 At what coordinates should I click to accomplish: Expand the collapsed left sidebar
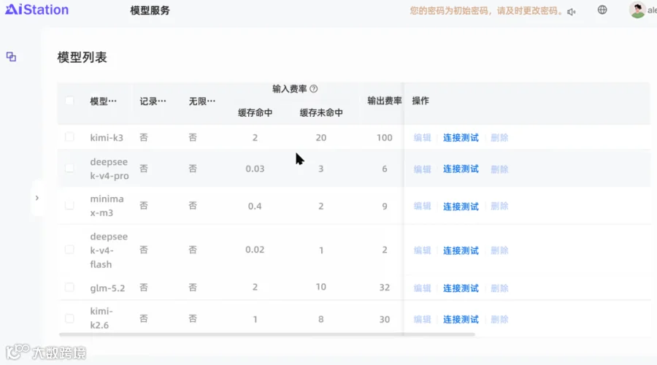point(37,198)
